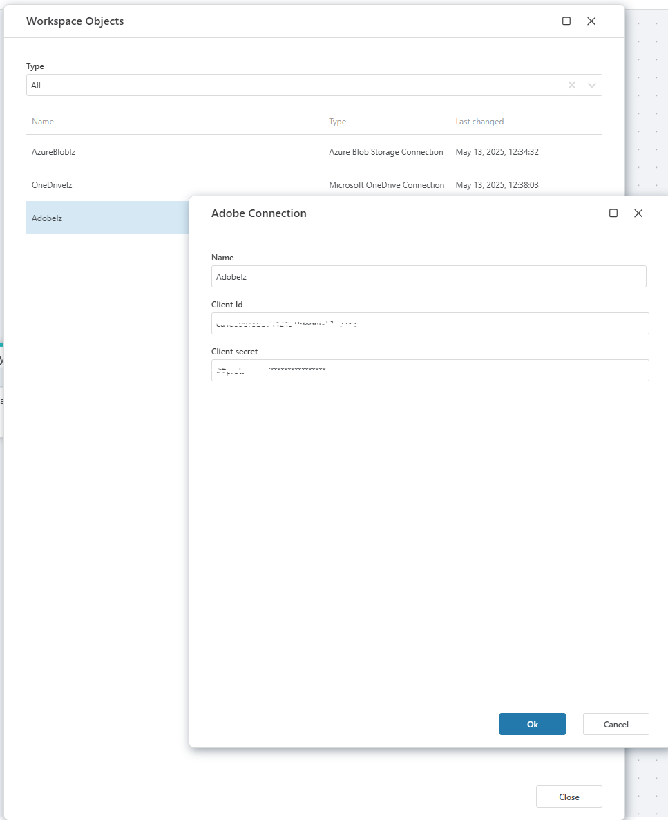This screenshot has width=668, height=820.
Task: Maximize the Workspace Objects dialog
Action: (x=566, y=21)
